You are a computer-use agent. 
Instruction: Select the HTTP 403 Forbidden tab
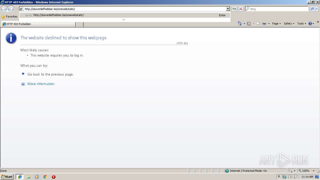point(38,24)
